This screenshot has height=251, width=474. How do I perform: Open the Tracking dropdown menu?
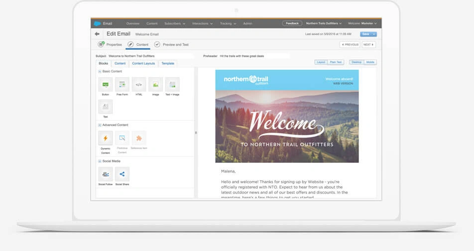point(228,23)
